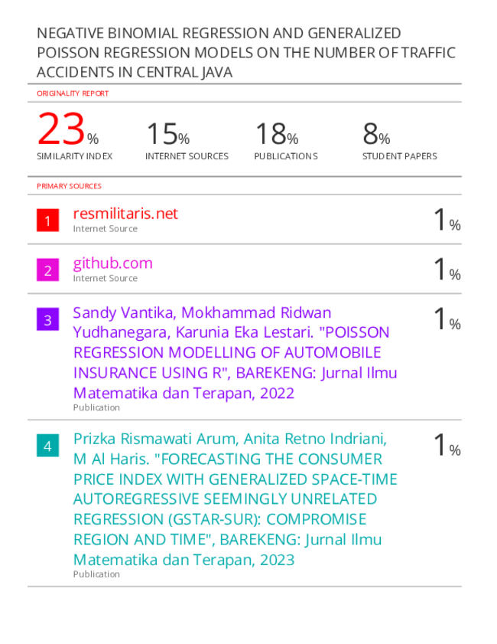The height and width of the screenshot is (644, 497).
Task: Click the 1% match for source 4
Action: (447, 445)
